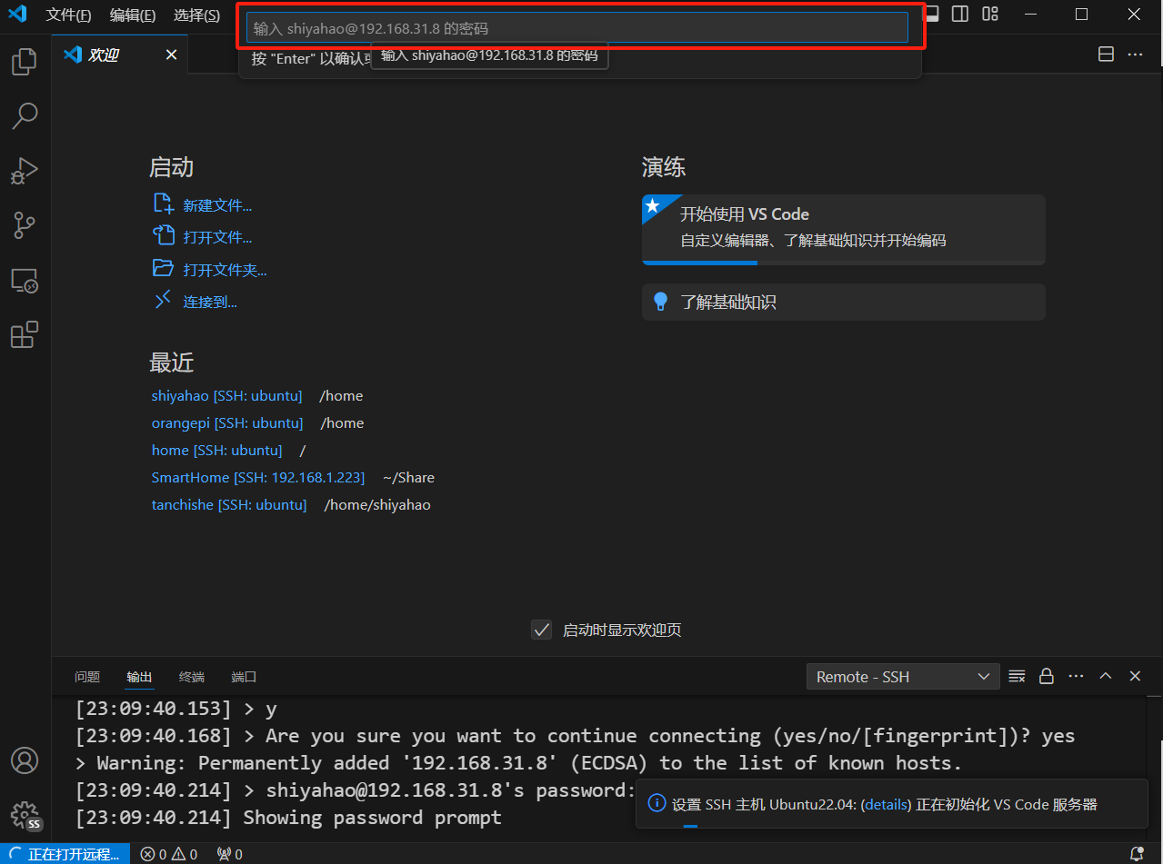Open panel more actions ellipsis
The width and height of the screenshot is (1163, 864).
pos(1077,676)
